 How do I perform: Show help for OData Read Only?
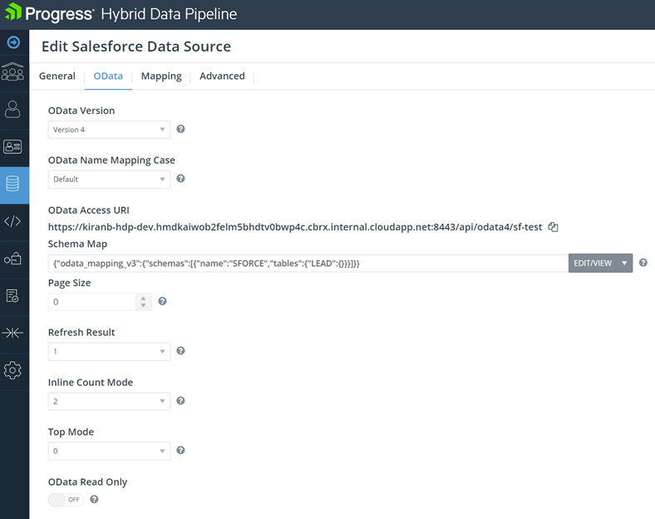pos(95,499)
